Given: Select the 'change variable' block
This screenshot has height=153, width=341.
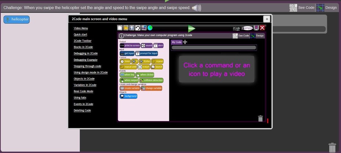Looking at the screenshot, I should pos(151,88).
